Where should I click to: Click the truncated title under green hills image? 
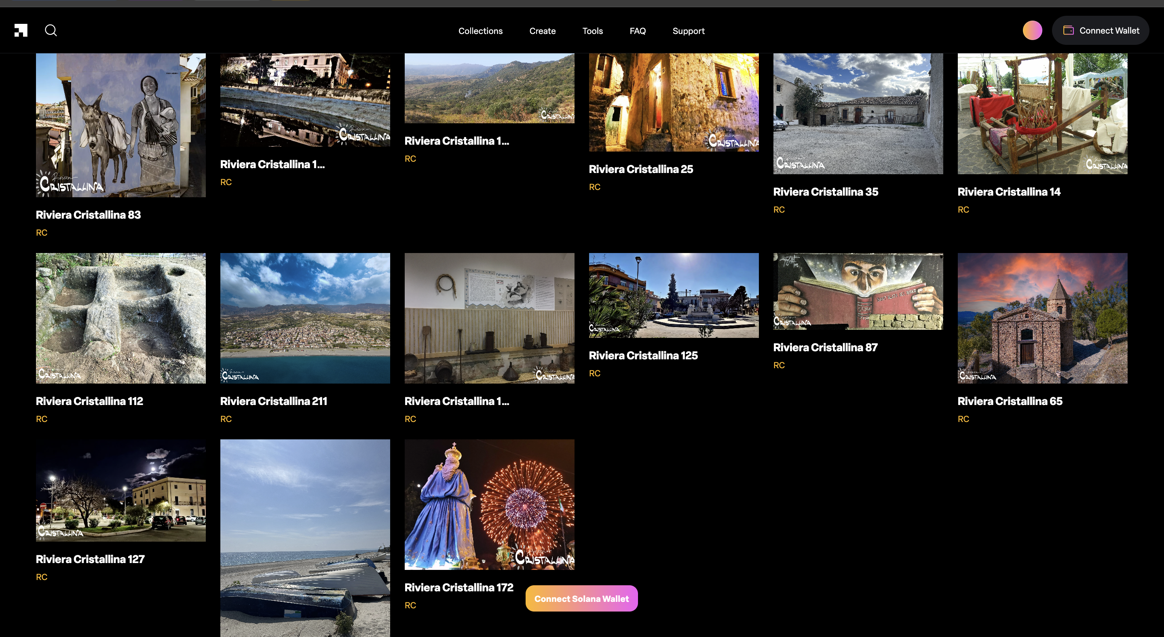pos(457,141)
